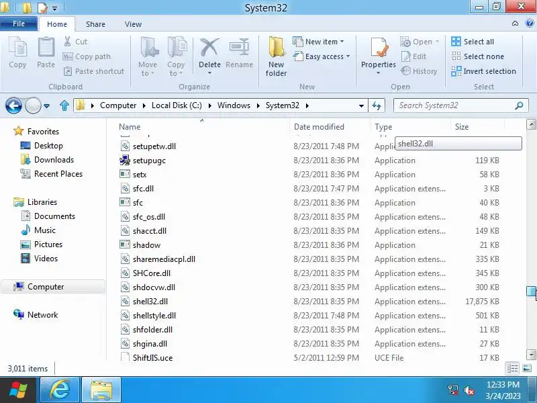Click the Cut scissors icon
The height and width of the screenshot is (403, 537).
click(x=68, y=42)
